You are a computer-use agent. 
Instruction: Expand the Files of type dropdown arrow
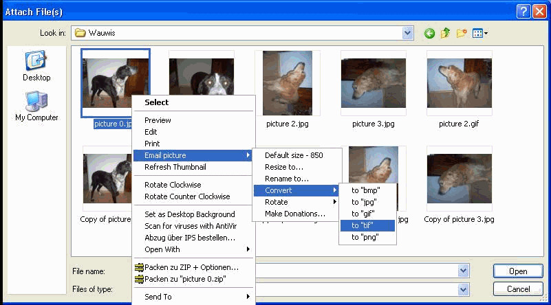point(463,290)
